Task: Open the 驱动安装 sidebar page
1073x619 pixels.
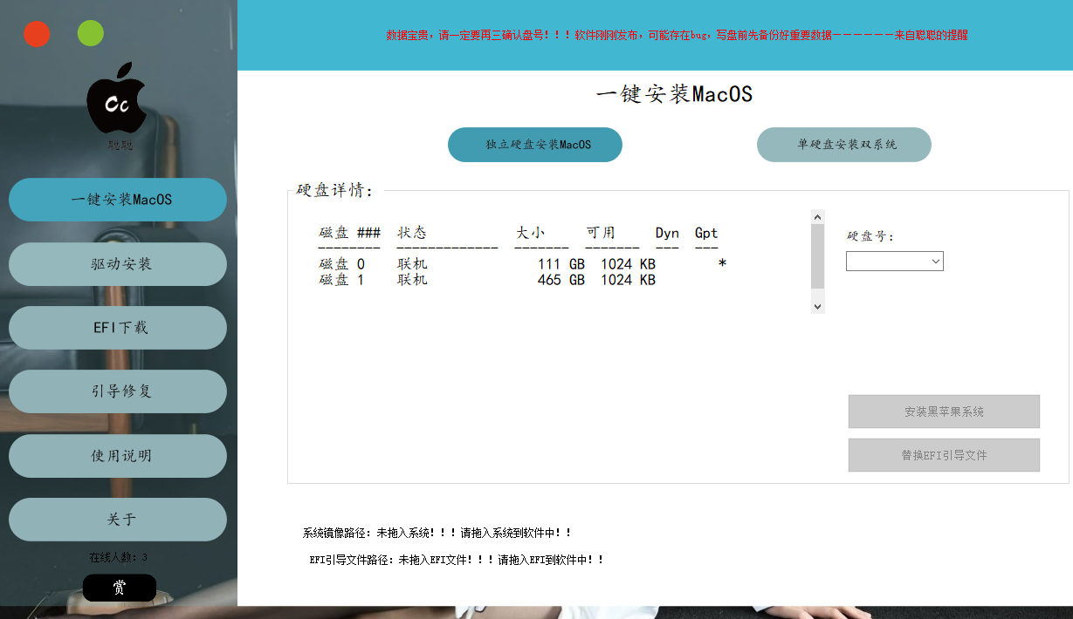Action: click(118, 264)
